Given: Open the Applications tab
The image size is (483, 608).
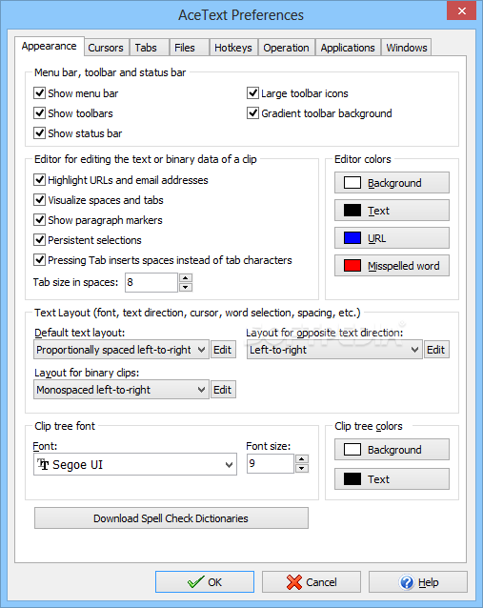Looking at the screenshot, I should pyautogui.click(x=348, y=48).
